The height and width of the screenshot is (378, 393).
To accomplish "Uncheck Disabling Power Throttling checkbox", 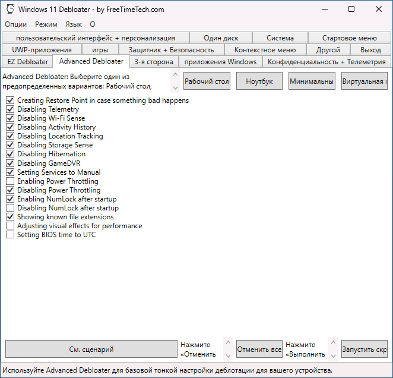I will point(10,190).
